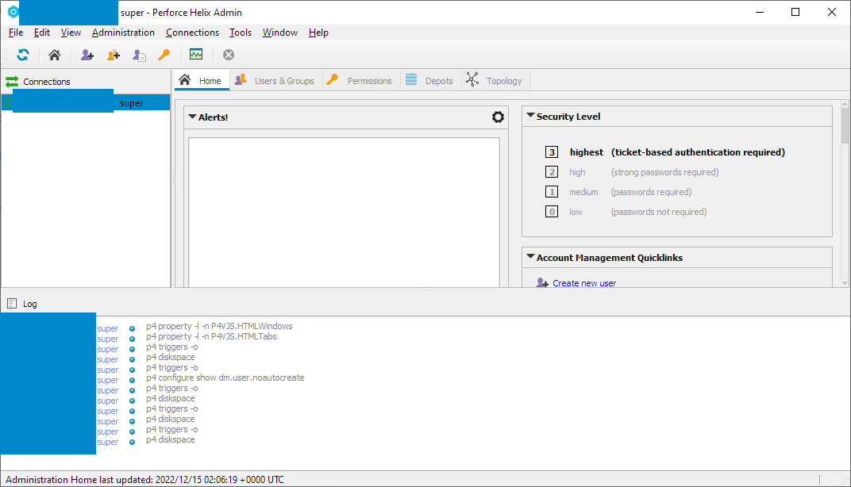This screenshot has height=487, width=851.
Task: Click the Refresh toolbar icon
Action: [x=23, y=55]
